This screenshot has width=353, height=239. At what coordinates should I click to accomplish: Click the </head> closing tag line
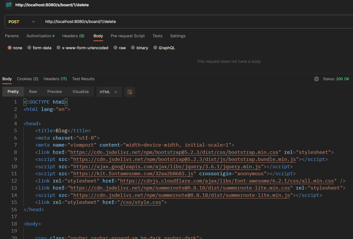click(x=34, y=210)
